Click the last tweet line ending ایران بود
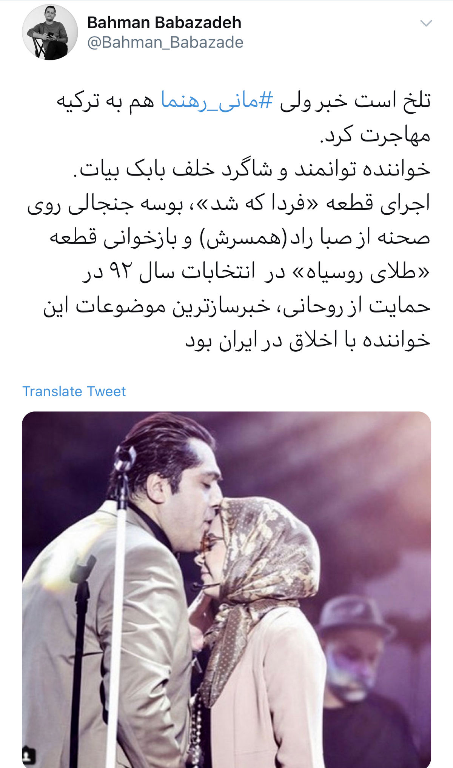The image size is (453, 768). 308,340
